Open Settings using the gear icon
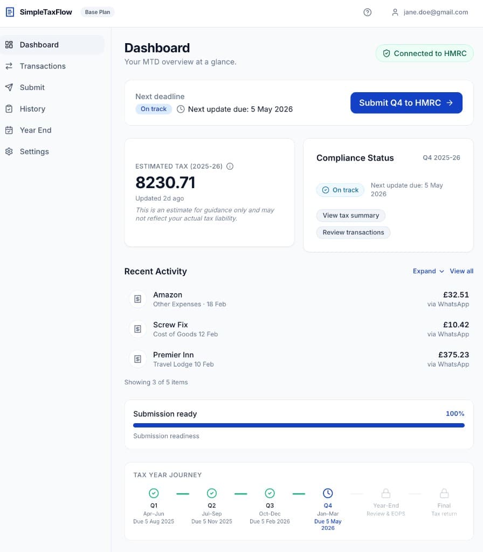This screenshot has height=552, width=483. (x=9, y=151)
